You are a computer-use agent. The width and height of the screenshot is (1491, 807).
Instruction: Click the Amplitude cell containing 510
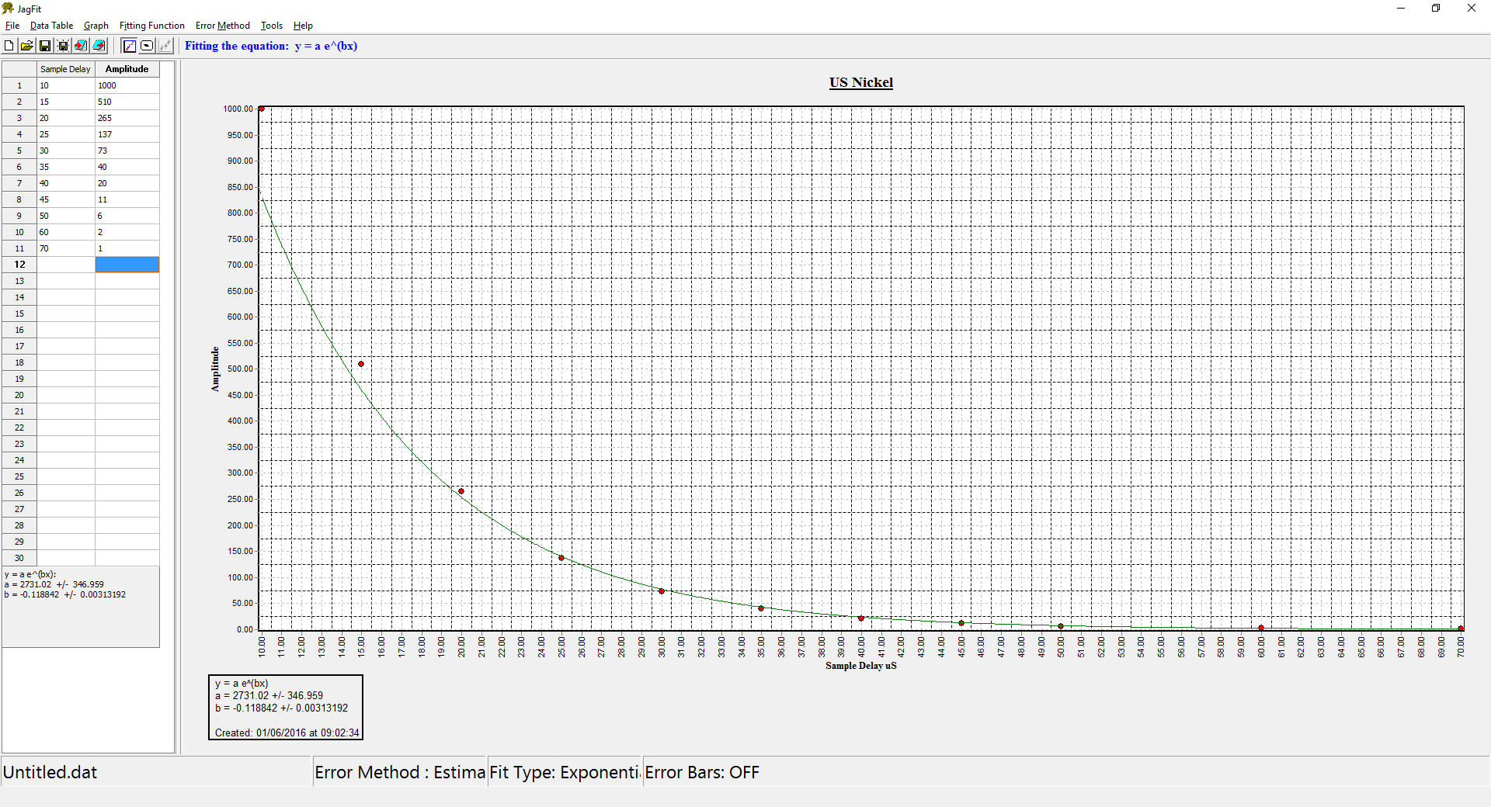click(x=127, y=102)
